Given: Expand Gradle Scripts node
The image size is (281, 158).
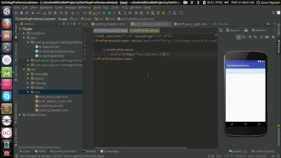Looking at the screenshot, I should pyautogui.click(x=20, y=115).
